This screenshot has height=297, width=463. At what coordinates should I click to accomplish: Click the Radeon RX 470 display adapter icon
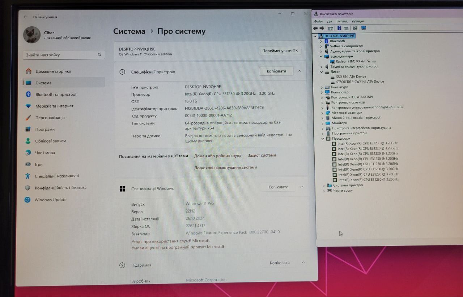[332, 61]
